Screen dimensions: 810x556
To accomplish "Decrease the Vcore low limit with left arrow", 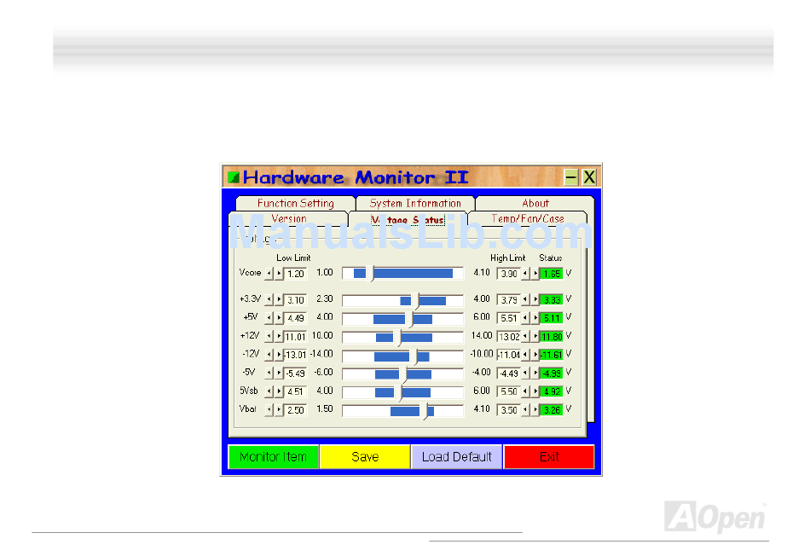I will click(269, 274).
